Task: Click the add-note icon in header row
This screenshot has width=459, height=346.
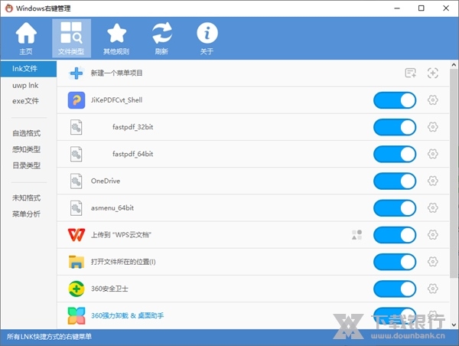Action: (410, 73)
